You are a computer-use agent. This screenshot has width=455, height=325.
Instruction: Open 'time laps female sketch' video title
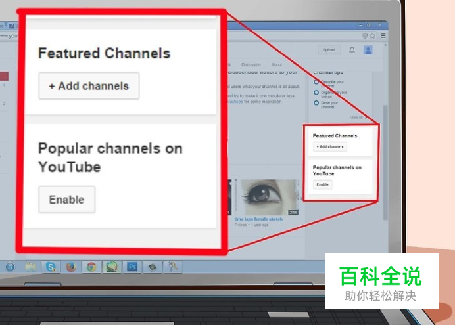pyautogui.click(x=258, y=219)
